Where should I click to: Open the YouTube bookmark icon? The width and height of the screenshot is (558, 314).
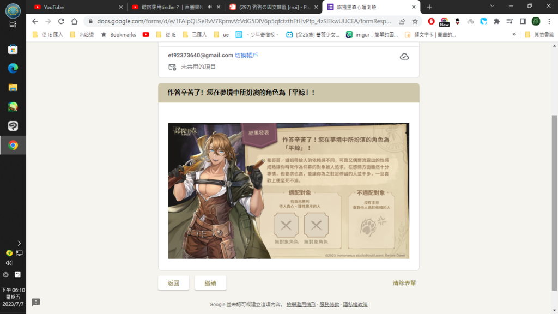[x=146, y=34]
